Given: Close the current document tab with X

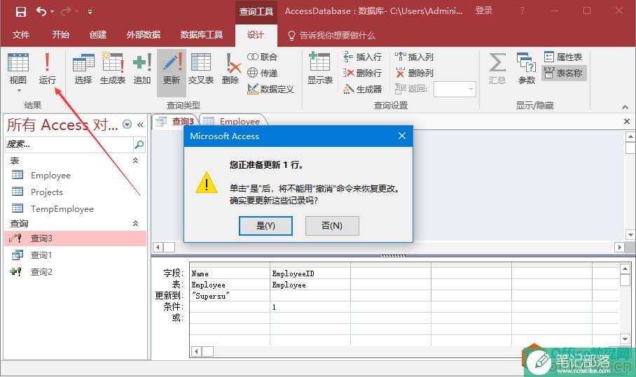Looking at the screenshot, I should (627, 121).
